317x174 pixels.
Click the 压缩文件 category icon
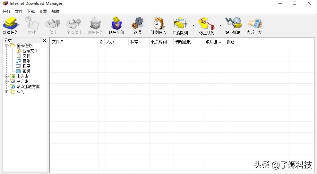pyautogui.click(x=19, y=51)
